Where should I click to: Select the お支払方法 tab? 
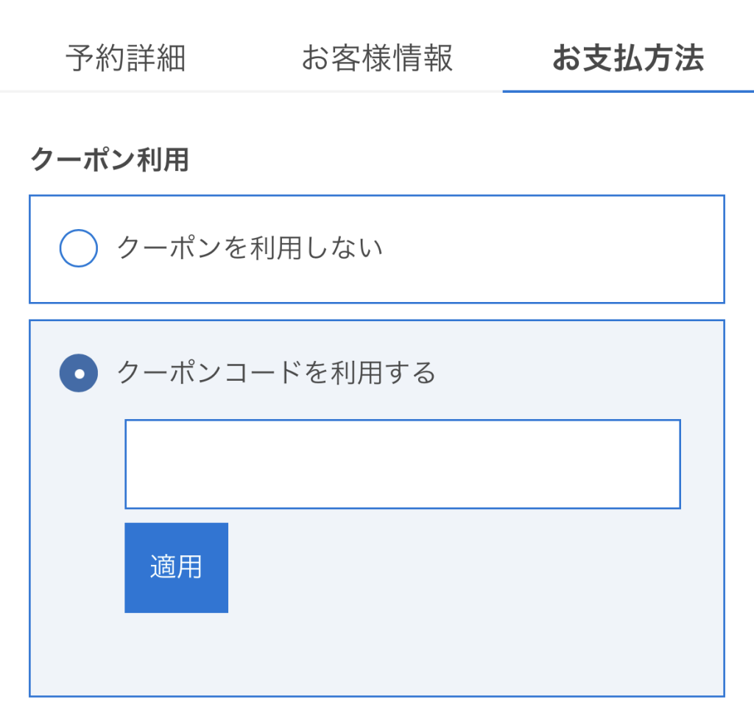click(x=628, y=59)
